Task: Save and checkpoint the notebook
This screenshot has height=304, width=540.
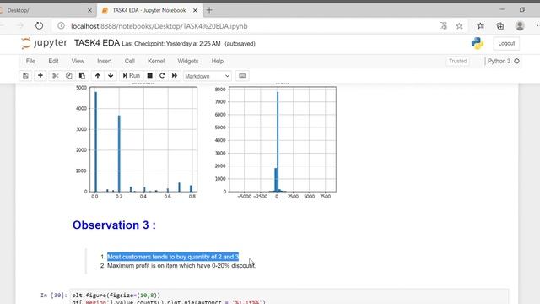Action: [x=25, y=76]
